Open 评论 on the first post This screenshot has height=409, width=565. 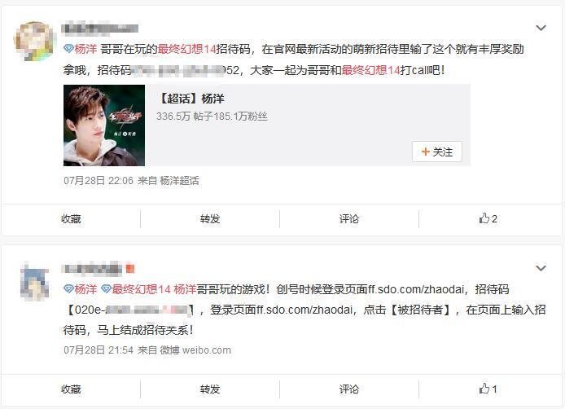click(349, 219)
